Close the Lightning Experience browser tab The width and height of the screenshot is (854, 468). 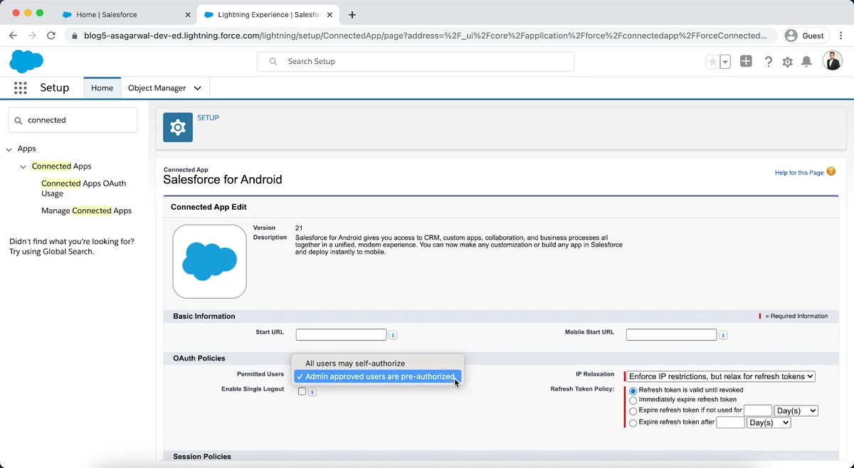tap(330, 14)
